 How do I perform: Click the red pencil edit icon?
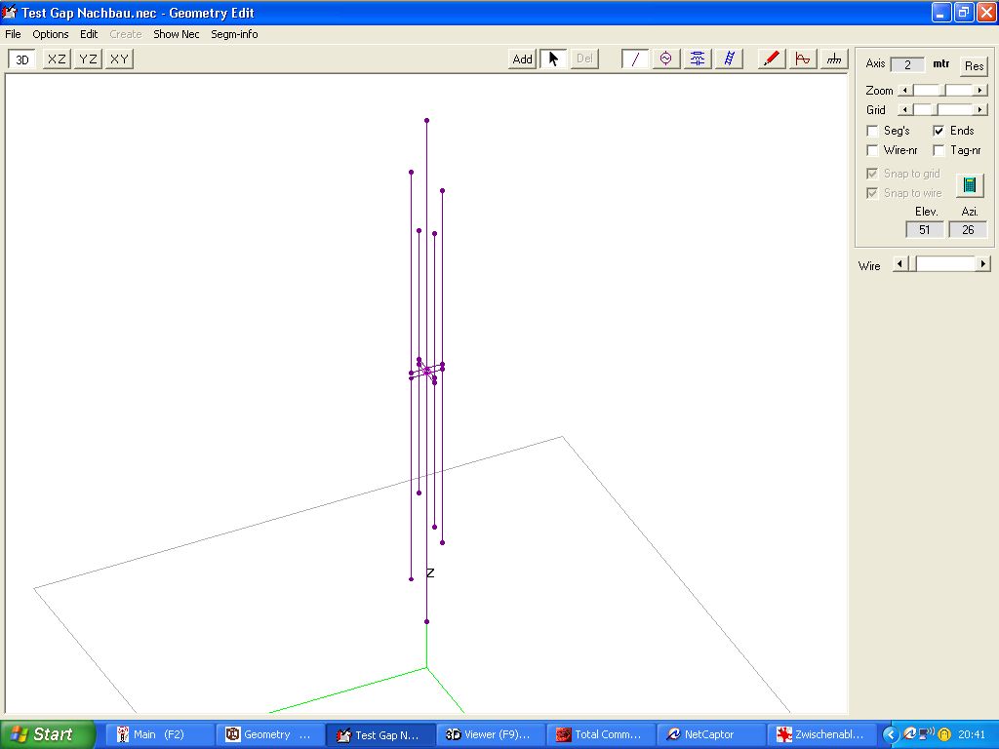point(772,59)
